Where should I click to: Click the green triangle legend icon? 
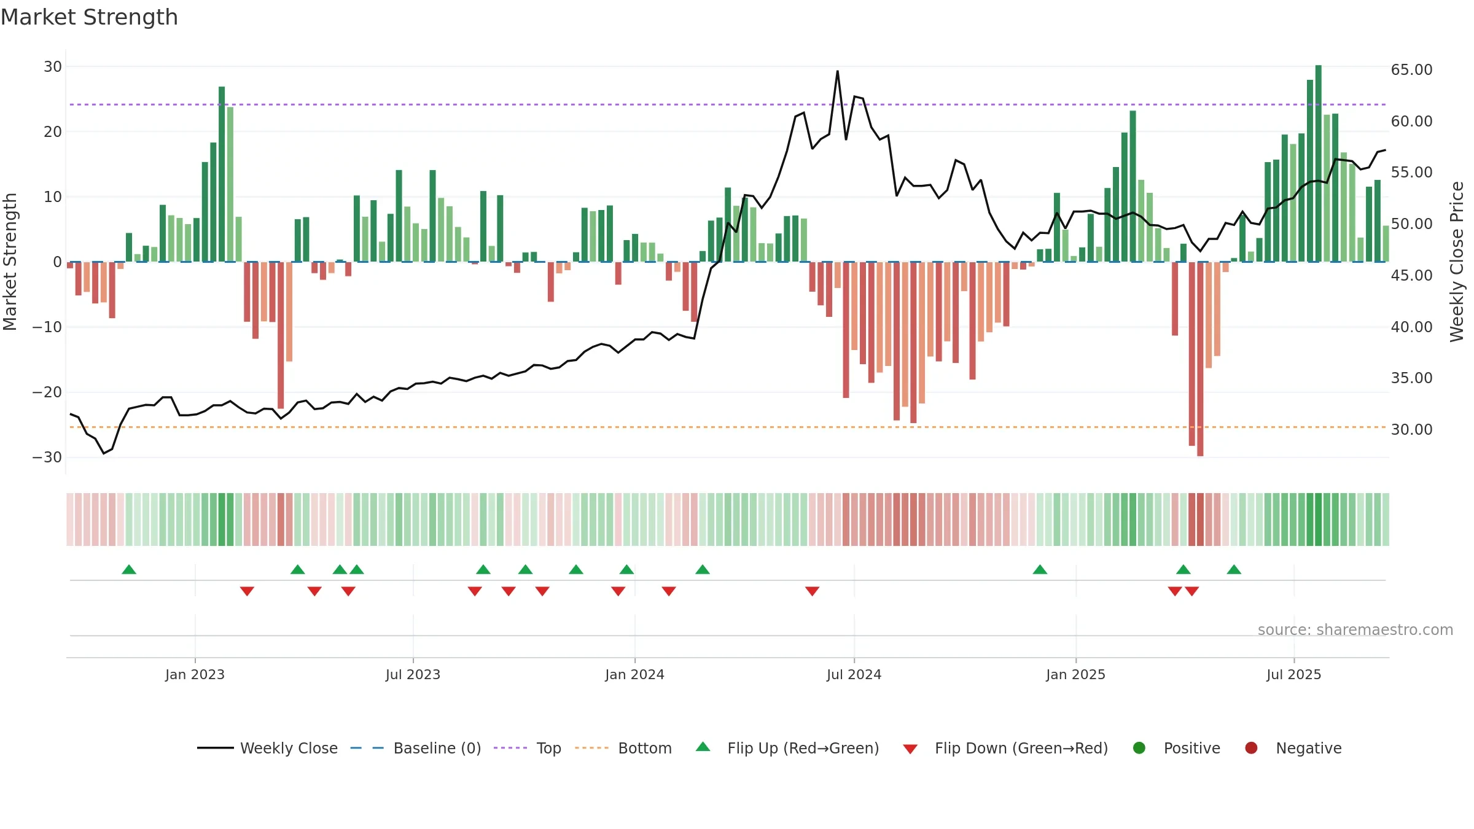(703, 747)
